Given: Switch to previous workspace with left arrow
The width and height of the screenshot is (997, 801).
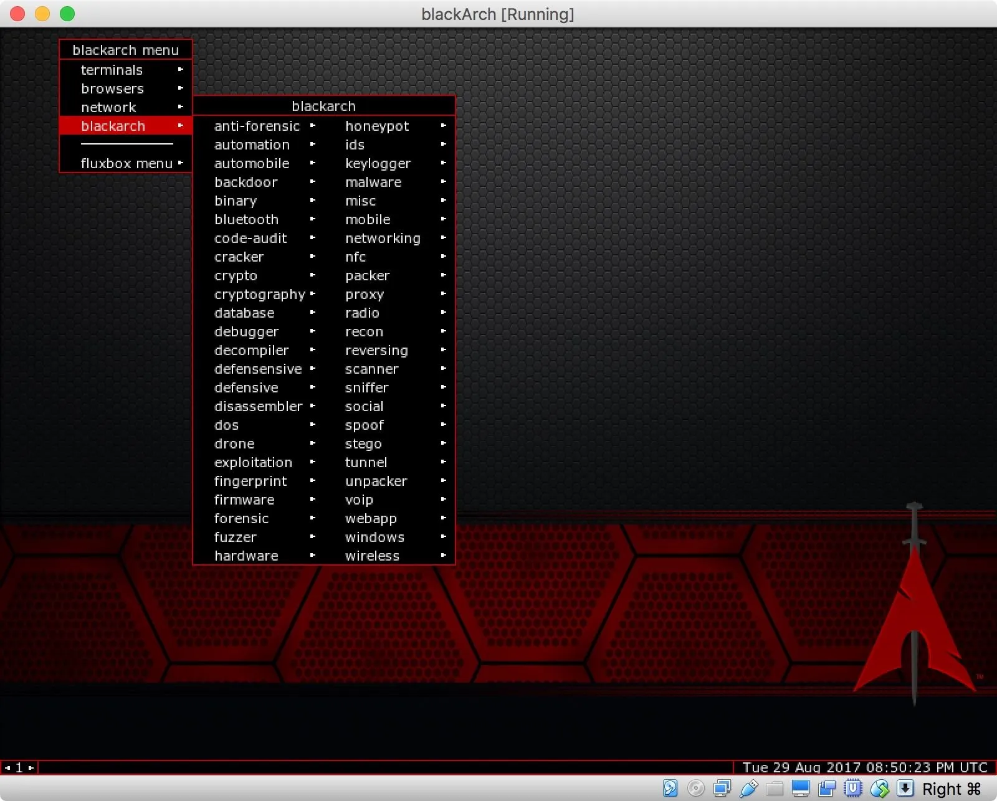Looking at the screenshot, I should click(x=7, y=767).
